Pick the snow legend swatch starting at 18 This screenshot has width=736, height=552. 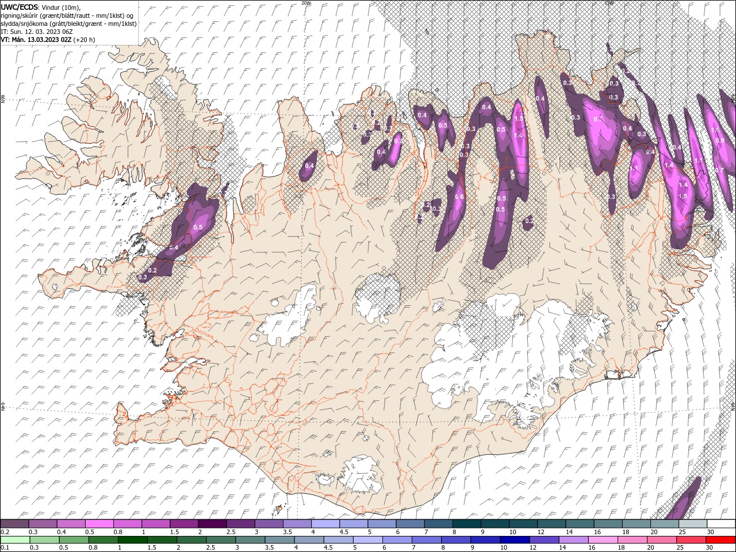point(637,523)
